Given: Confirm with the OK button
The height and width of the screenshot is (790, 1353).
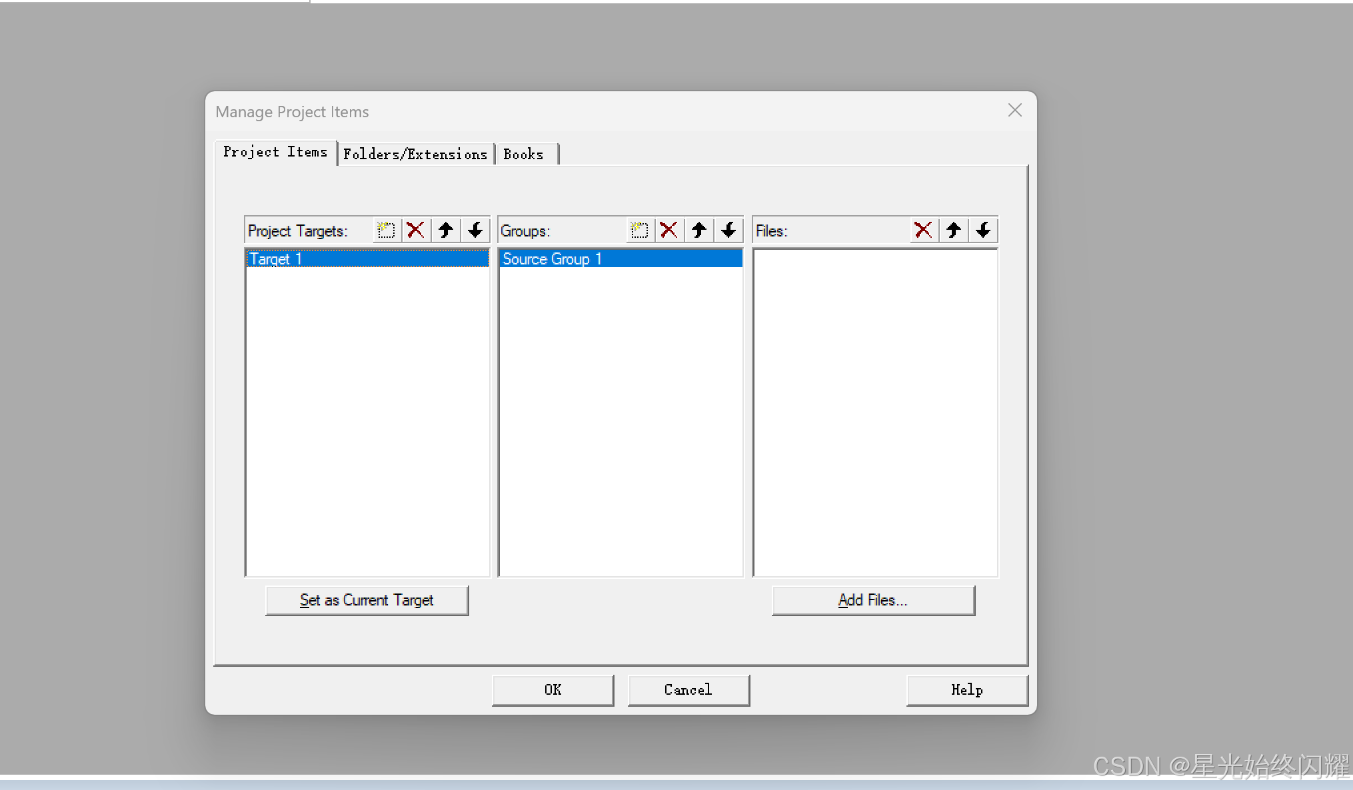Looking at the screenshot, I should click(x=553, y=690).
